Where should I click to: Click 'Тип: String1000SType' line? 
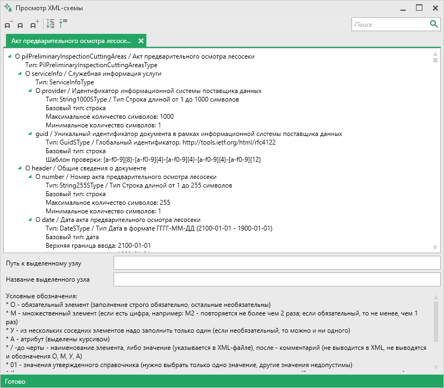point(143,99)
